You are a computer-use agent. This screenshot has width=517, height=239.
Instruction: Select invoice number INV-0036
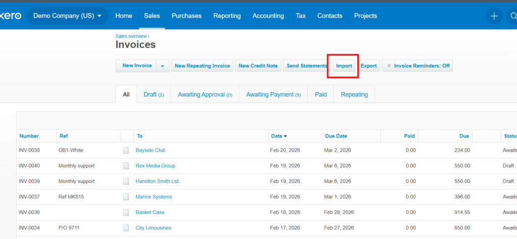click(29, 212)
